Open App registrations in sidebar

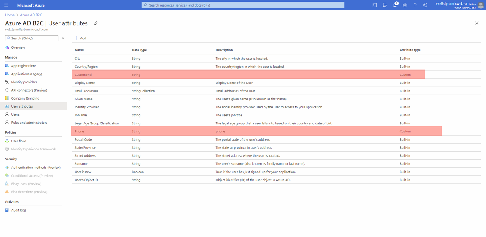pyautogui.click(x=24, y=66)
